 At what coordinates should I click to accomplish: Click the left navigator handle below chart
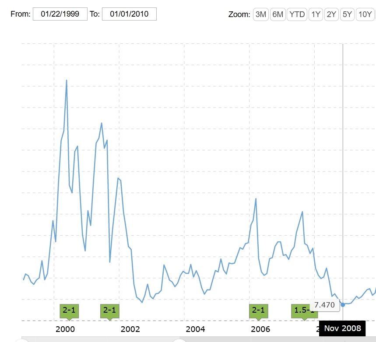[x=22, y=341]
